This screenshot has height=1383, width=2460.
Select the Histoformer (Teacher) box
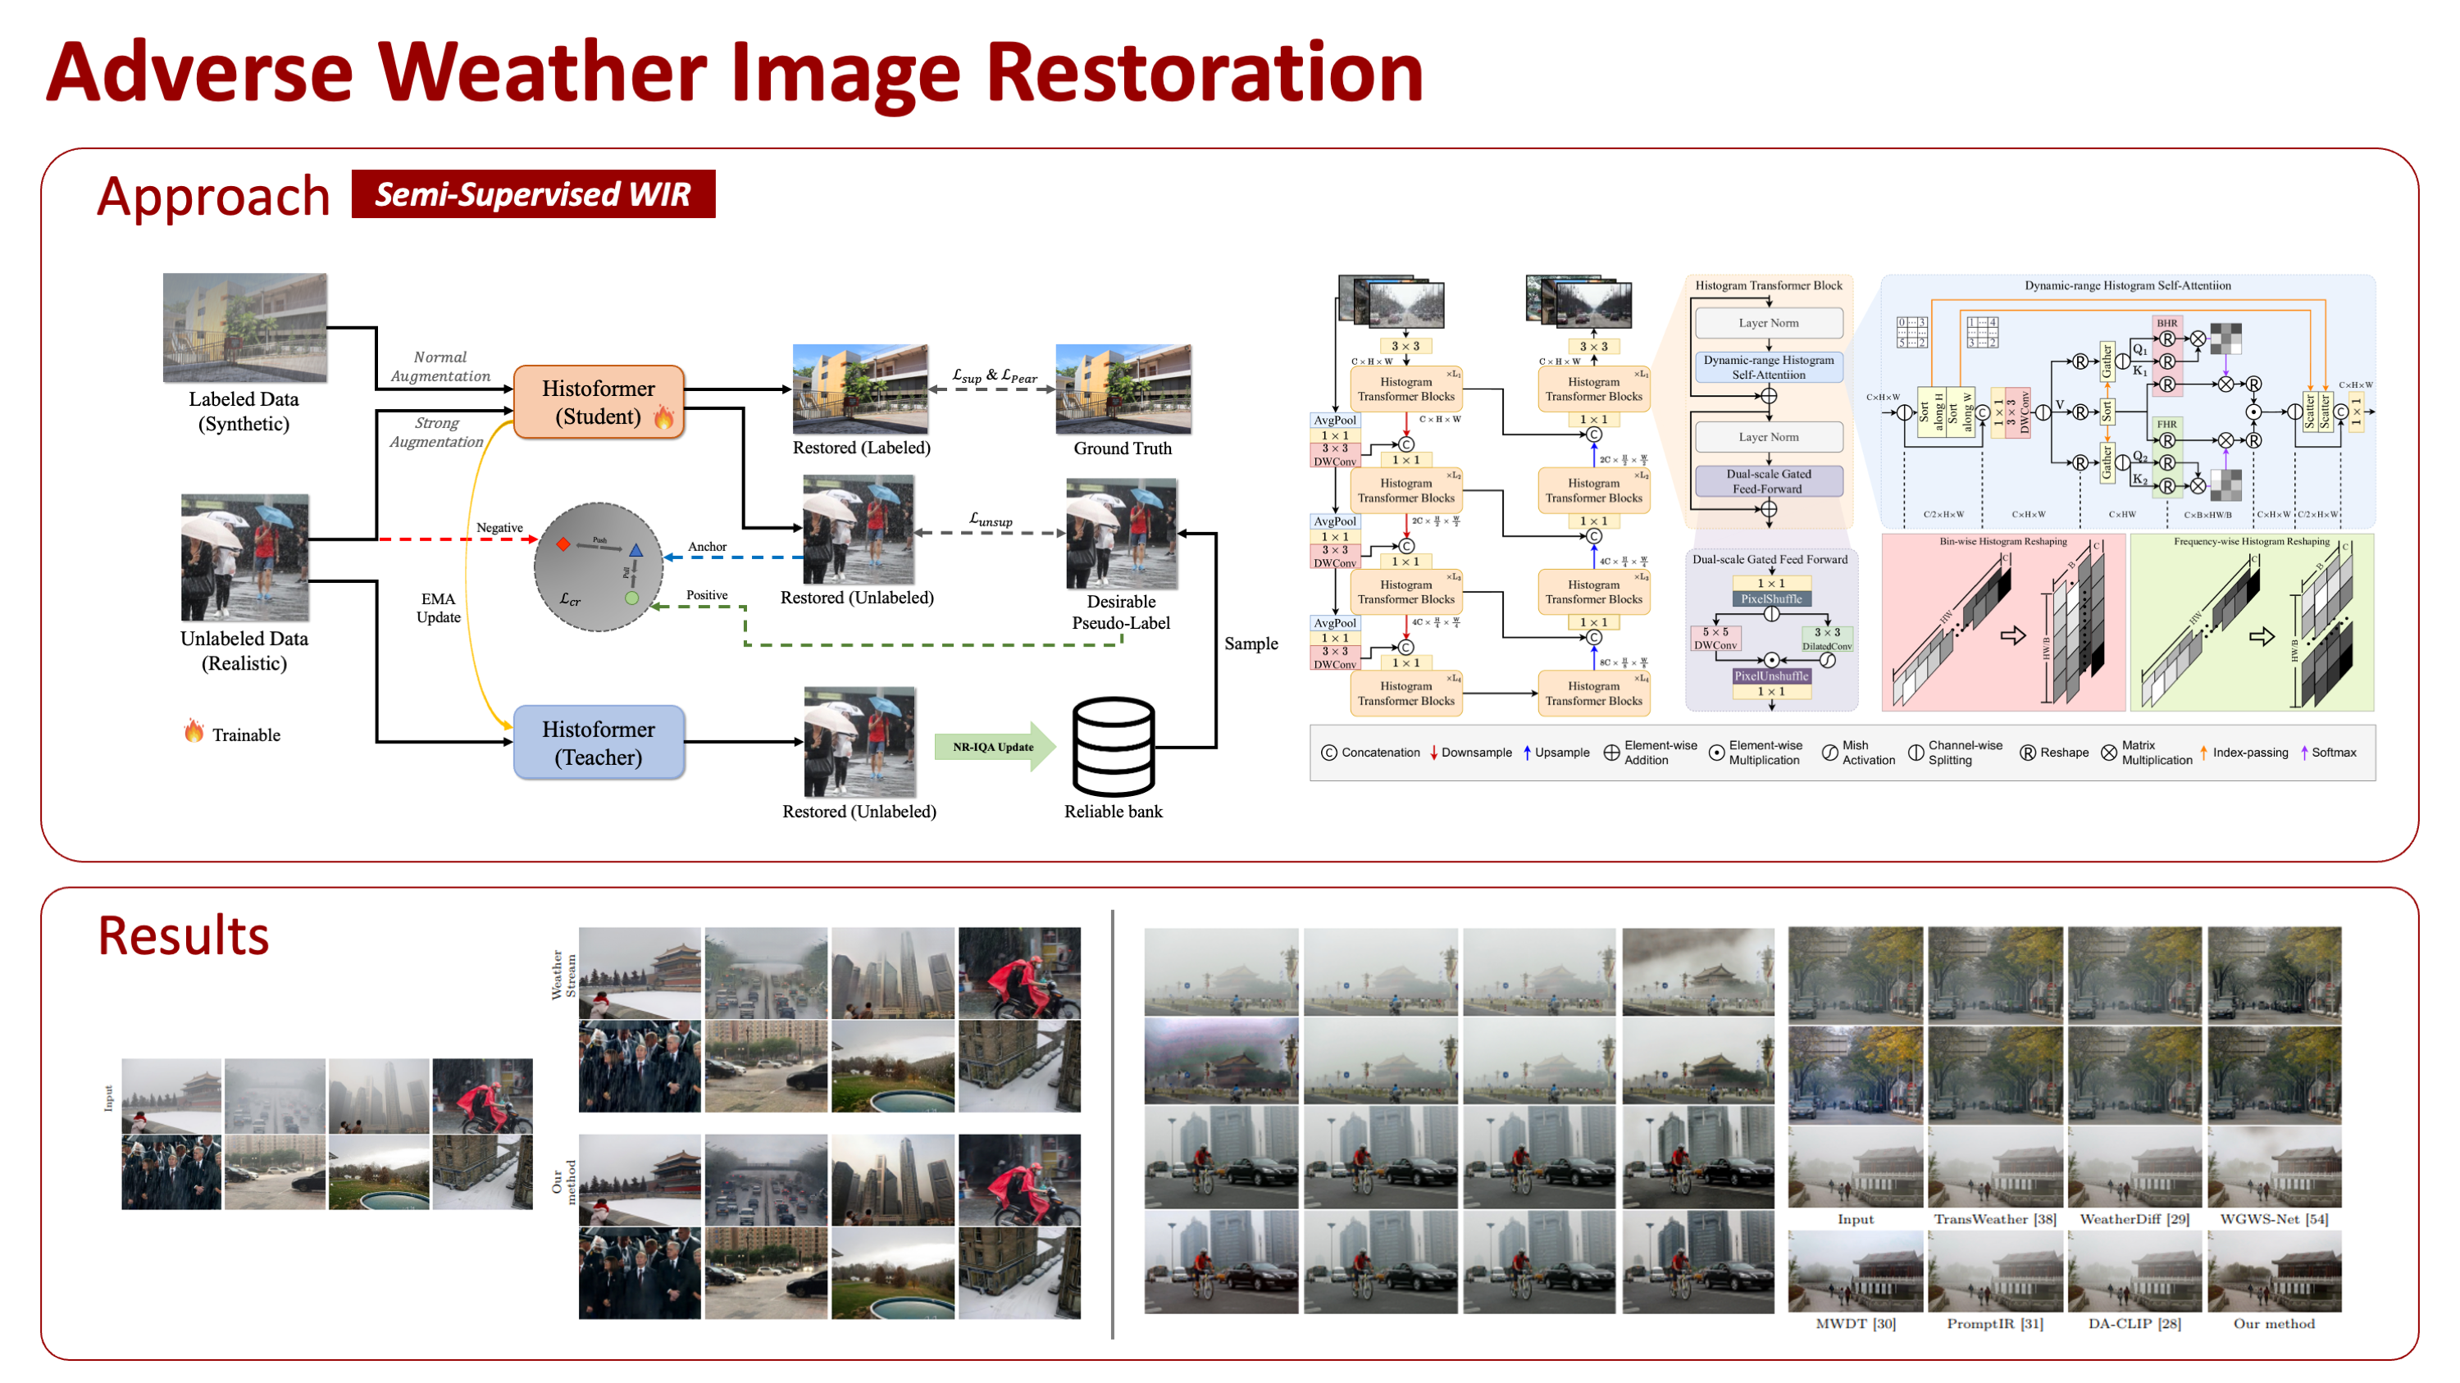[599, 743]
